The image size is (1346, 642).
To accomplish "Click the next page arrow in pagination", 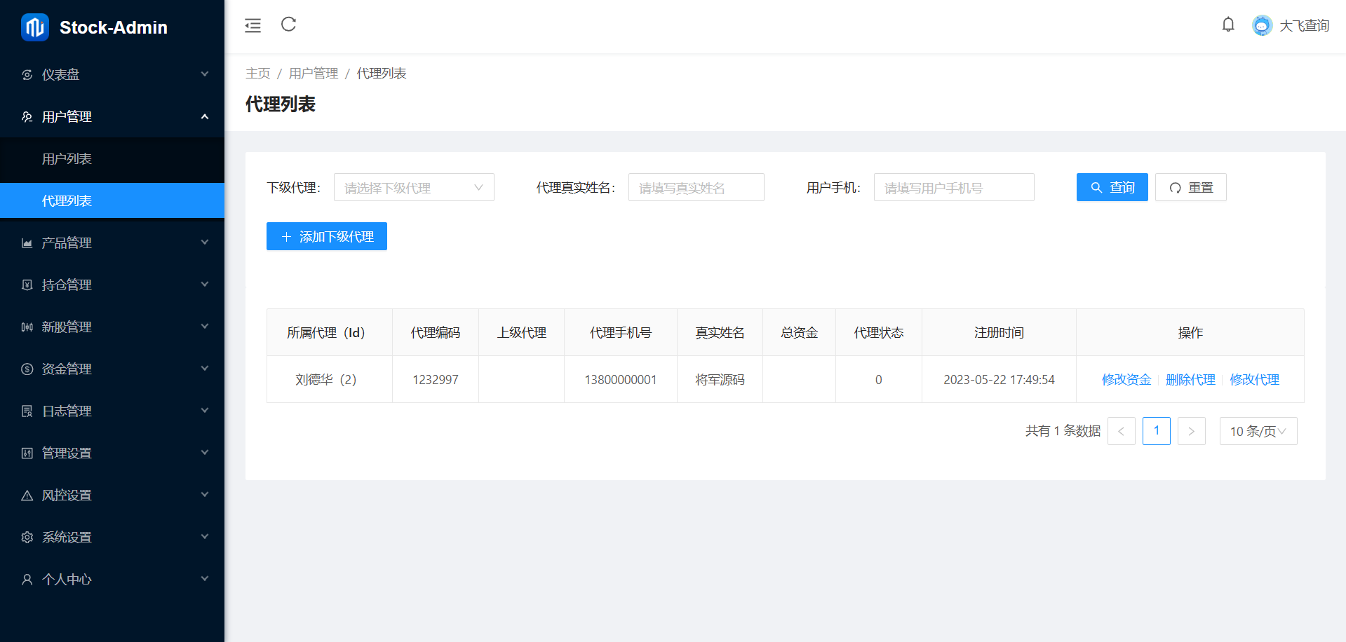I will click(x=1191, y=431).
